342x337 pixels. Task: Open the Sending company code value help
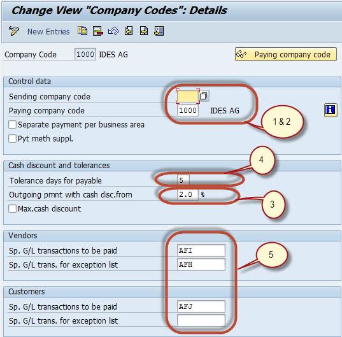coord(204,96)
